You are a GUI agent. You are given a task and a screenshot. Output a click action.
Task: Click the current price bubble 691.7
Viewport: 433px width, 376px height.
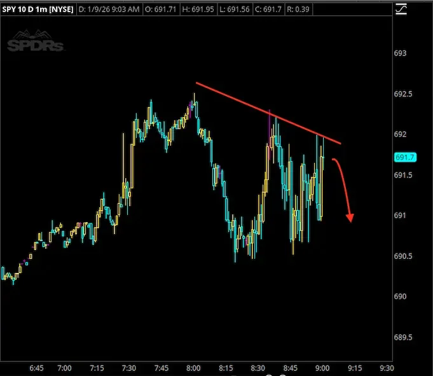point(405,158)
